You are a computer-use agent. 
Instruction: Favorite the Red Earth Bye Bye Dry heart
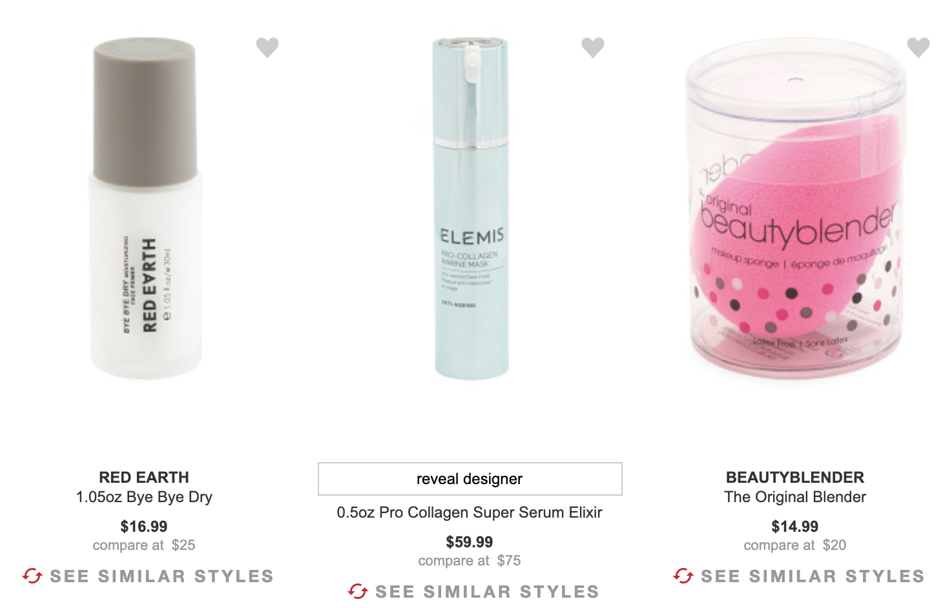tap(267, 47)
